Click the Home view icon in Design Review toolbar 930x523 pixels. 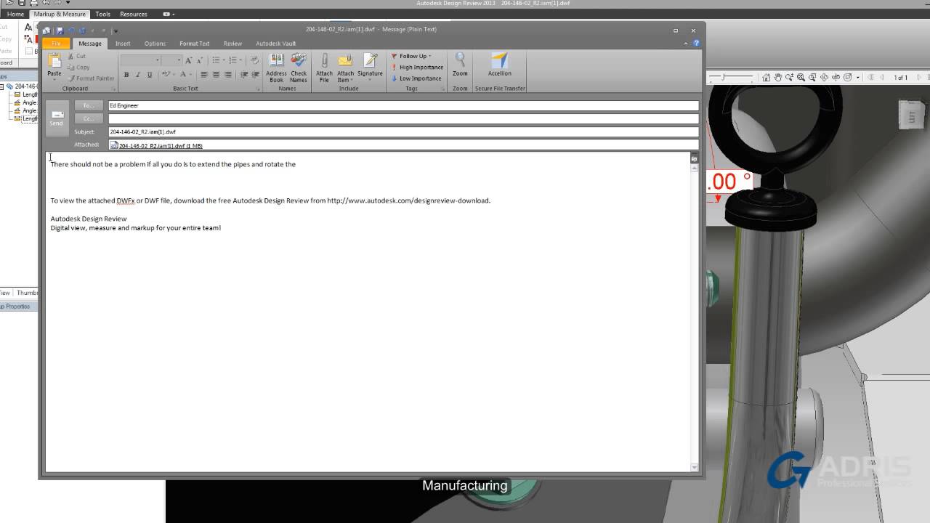[x=766, y=77]
